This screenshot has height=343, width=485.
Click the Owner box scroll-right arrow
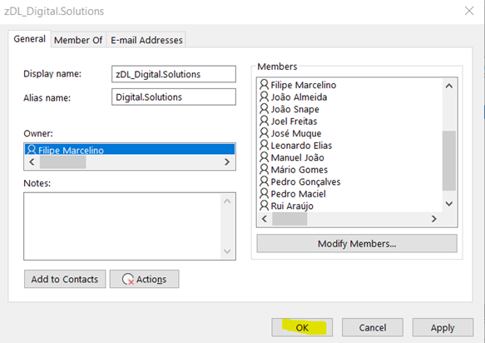[227, 162]
